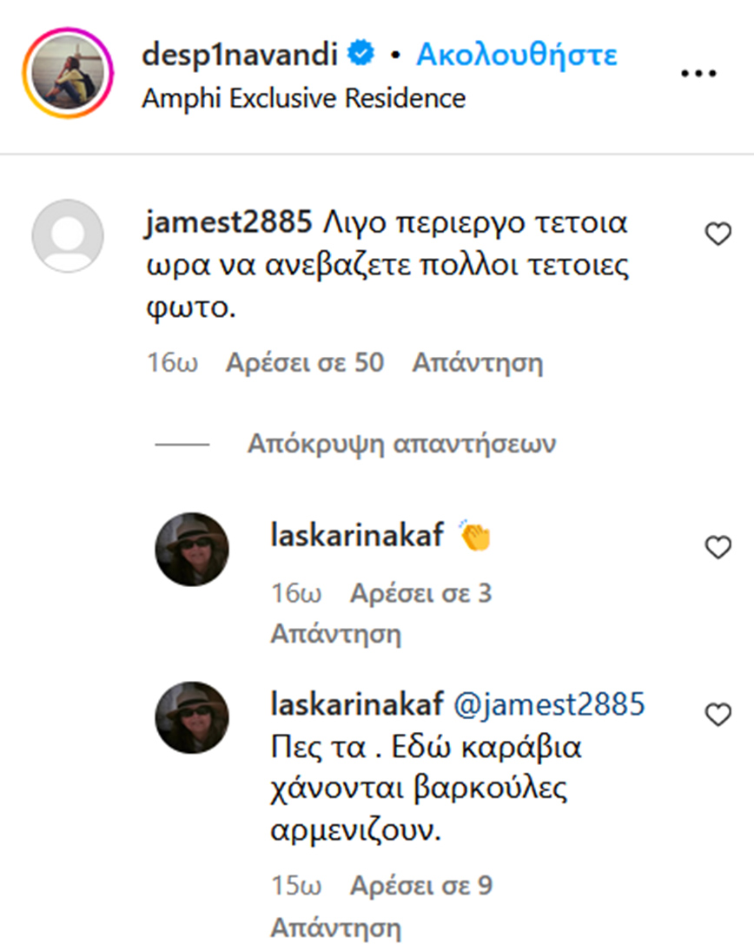Screen dimensions: 754x944
Task: Open the Amphi Exclusive Residence location
Action: [303, 98]
